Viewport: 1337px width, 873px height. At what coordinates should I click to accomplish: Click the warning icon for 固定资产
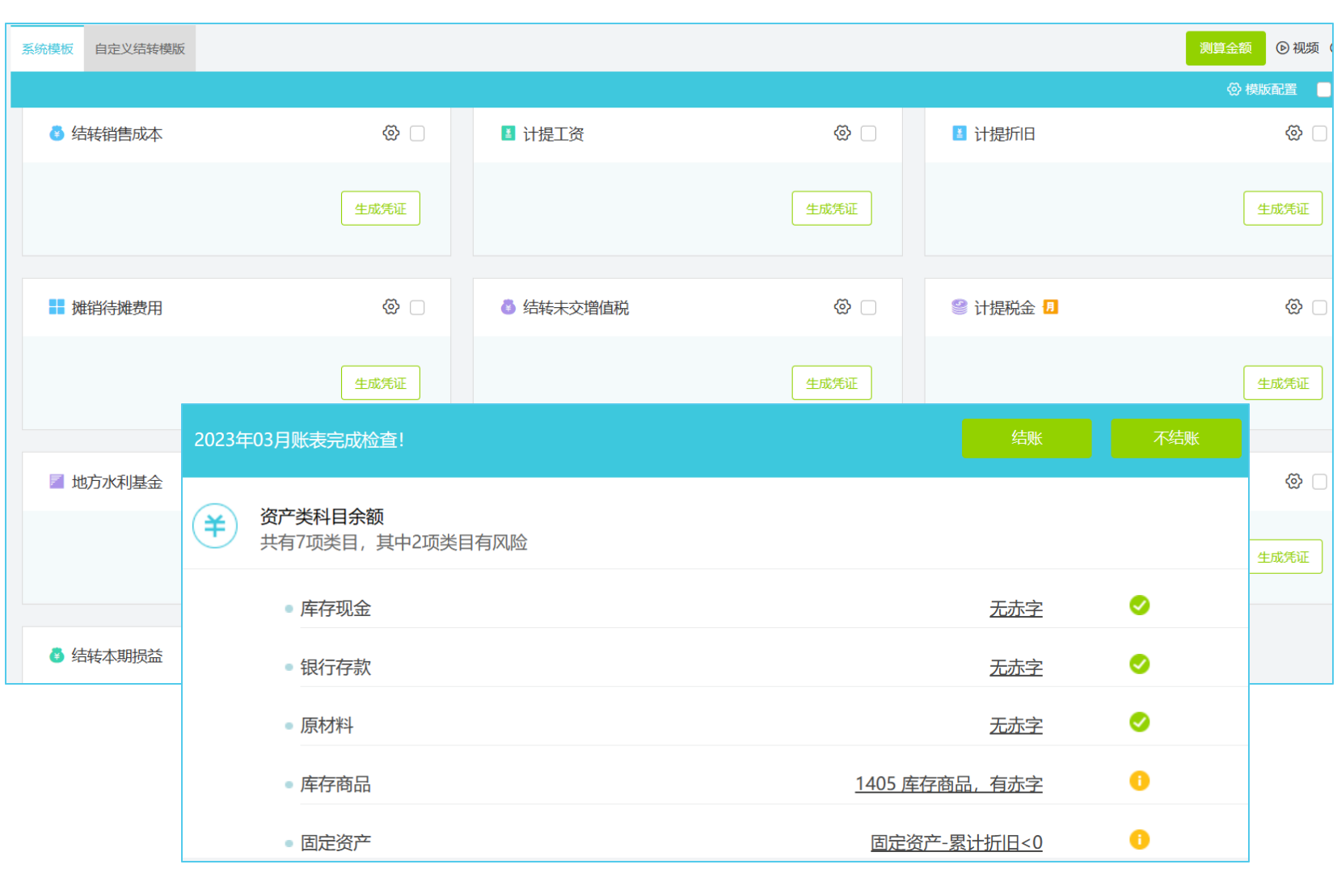click(x=1139, y=840)
